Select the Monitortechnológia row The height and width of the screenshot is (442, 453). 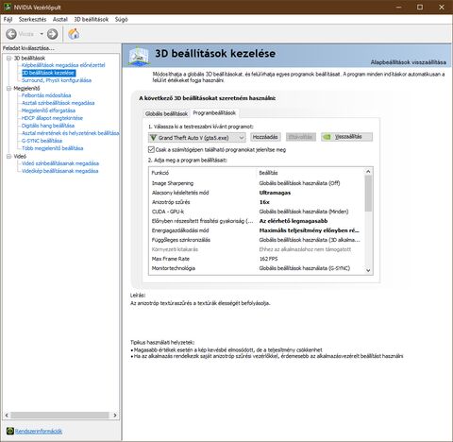pyautogui.click(x=257, y=268)
